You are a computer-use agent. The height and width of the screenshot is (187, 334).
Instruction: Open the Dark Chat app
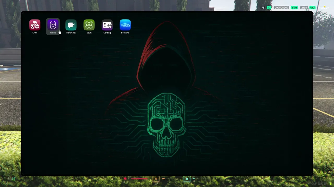[71, 25]
